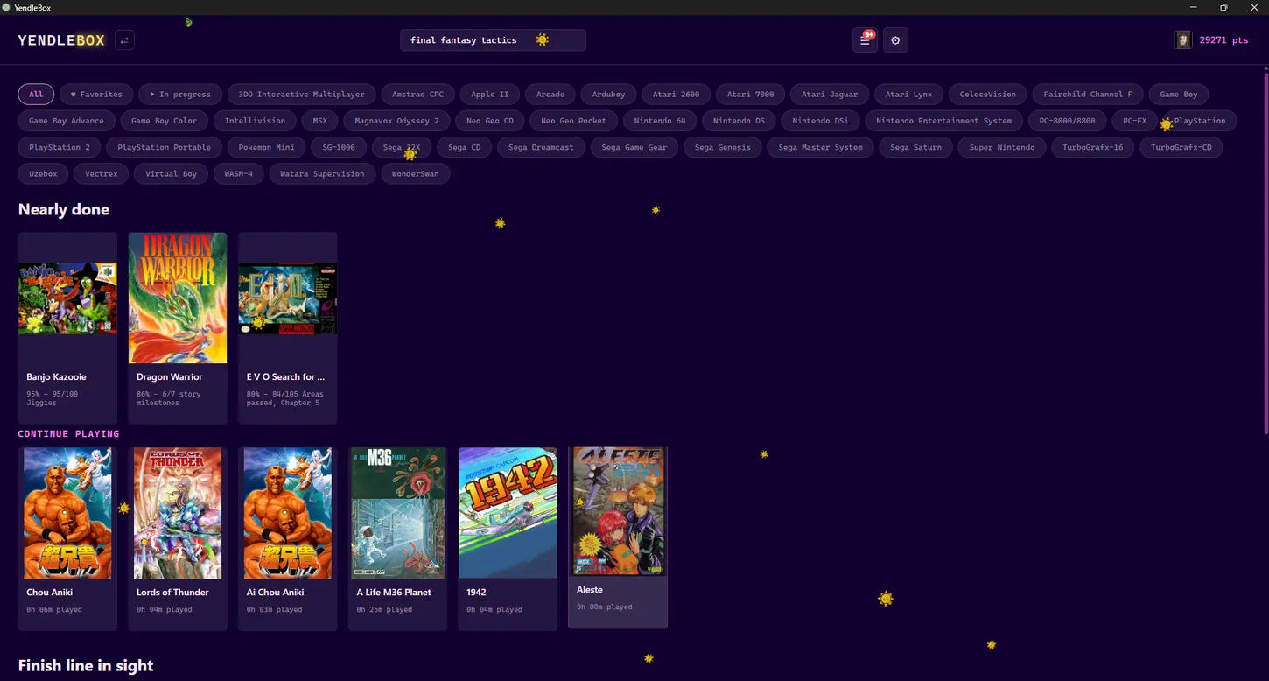Filter by Super Nintendo
Screen dimensions: 1269x681
(x=1002, y=147)
